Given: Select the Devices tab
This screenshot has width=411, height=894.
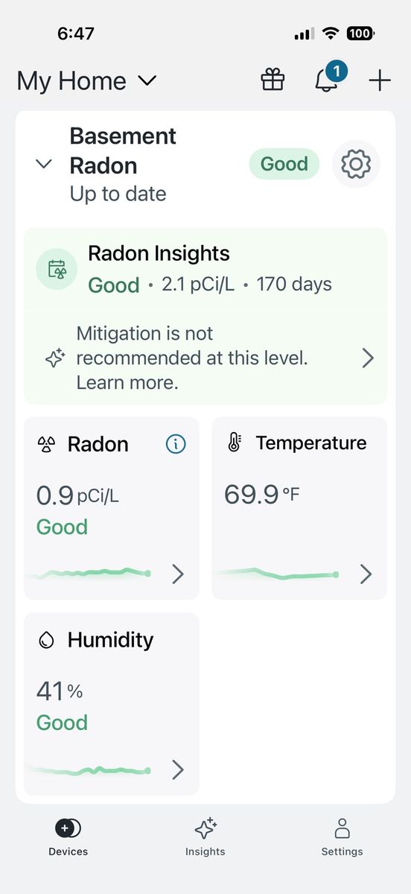Looking at the screenshot, I should coord(68,837).
